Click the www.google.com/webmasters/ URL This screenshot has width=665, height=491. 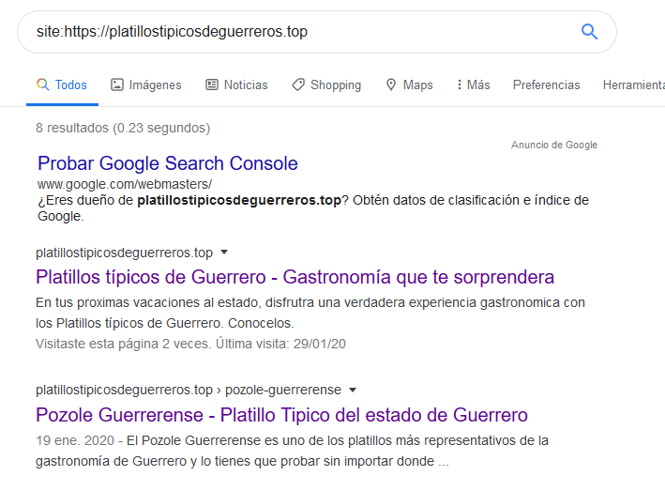(125, 184)
